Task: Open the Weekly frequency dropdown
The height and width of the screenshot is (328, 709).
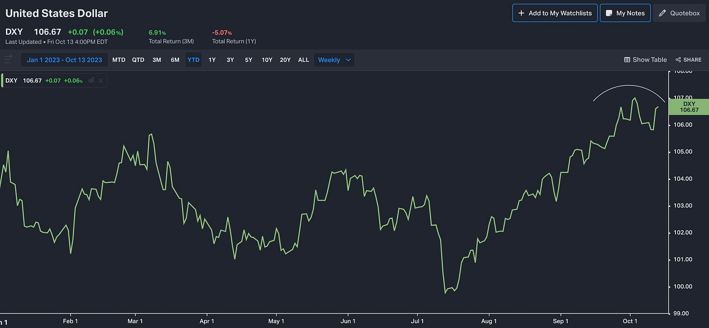Action: click(334, 60)
